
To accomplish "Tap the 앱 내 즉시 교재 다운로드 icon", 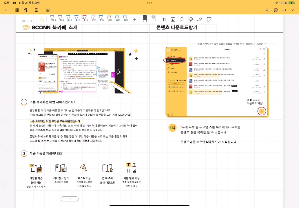I will [107, 168].
